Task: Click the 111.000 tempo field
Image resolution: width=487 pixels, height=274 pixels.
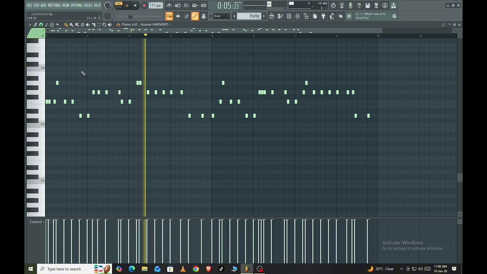Action: tap(155, 5)
